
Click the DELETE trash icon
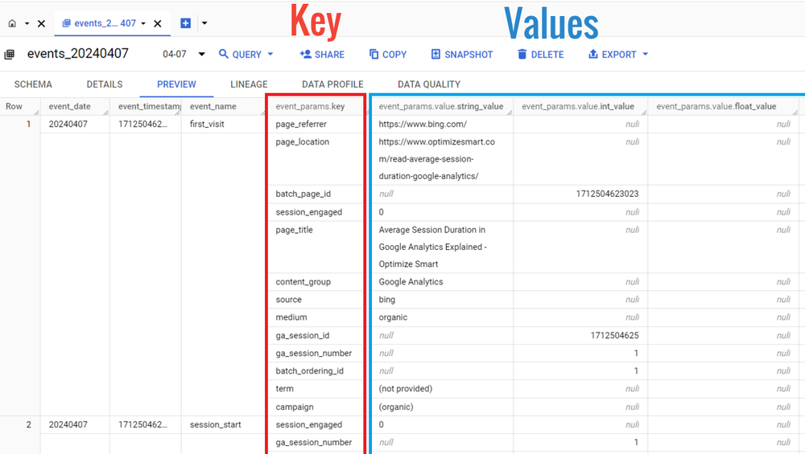click(x=522, y=55)
